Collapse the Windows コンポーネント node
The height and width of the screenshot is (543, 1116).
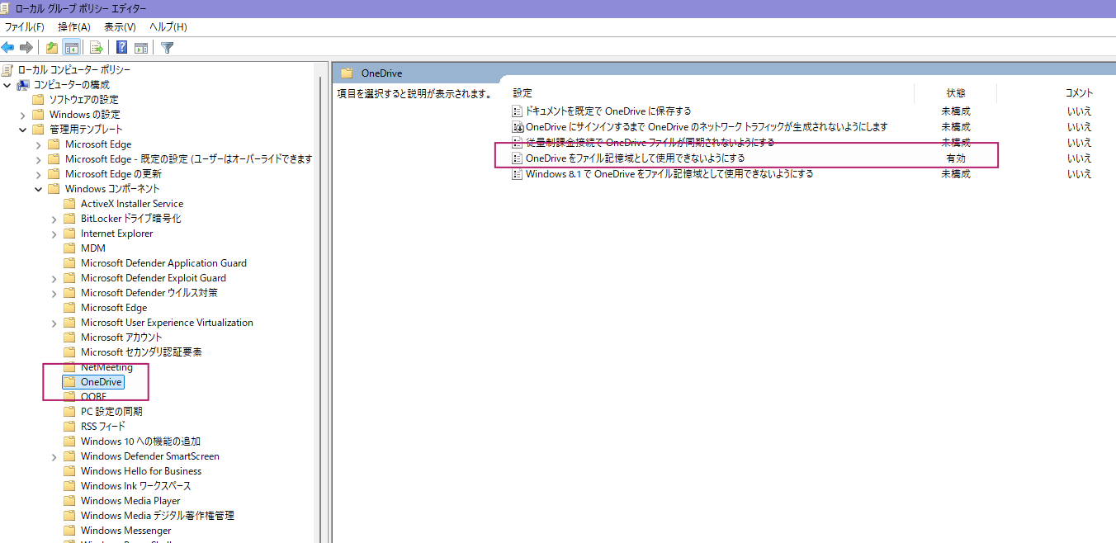coord(39,189)
